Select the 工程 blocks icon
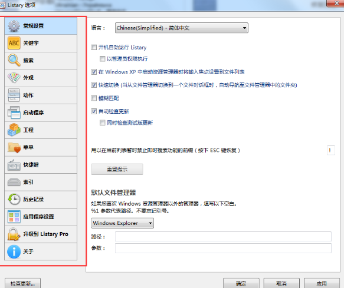344x288 pixels. tap(14, 130)
